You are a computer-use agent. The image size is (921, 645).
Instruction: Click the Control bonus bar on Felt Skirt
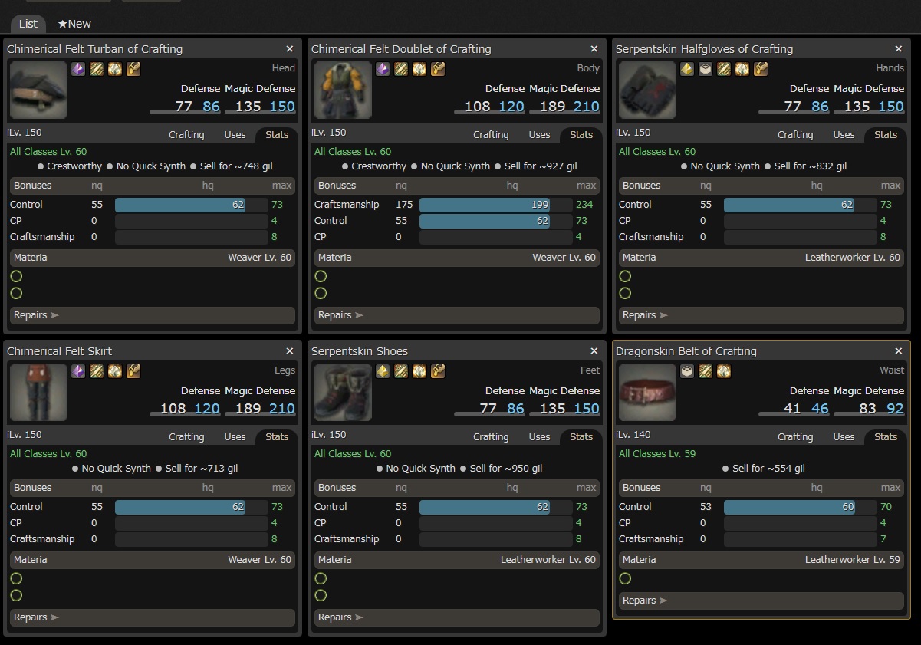pyautogui.click(x=190, y=507)
